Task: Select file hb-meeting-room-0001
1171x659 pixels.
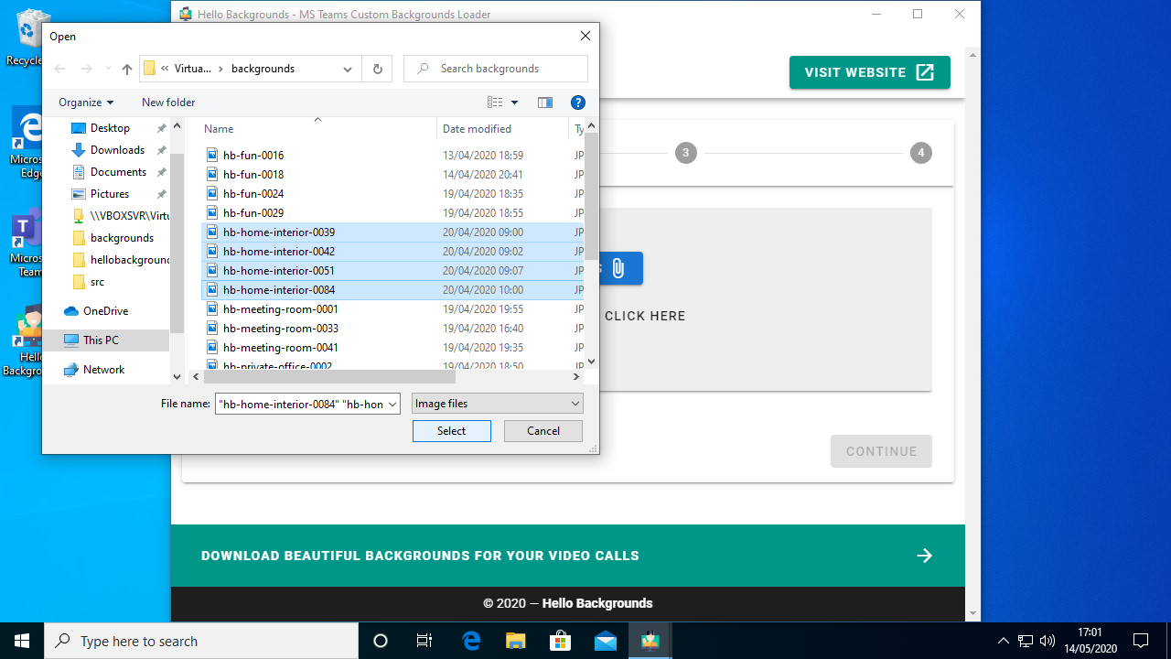Action: [281, 309]
